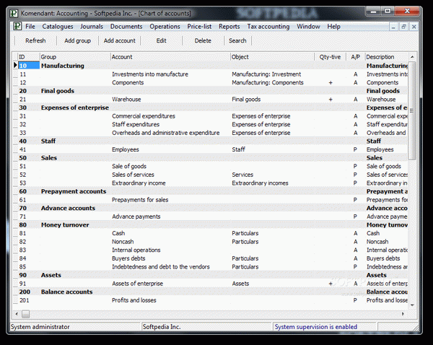The height and width of the screenshot is (345, 433).
Task: Select the Staff expenditures account
Action: click(136, 125)
